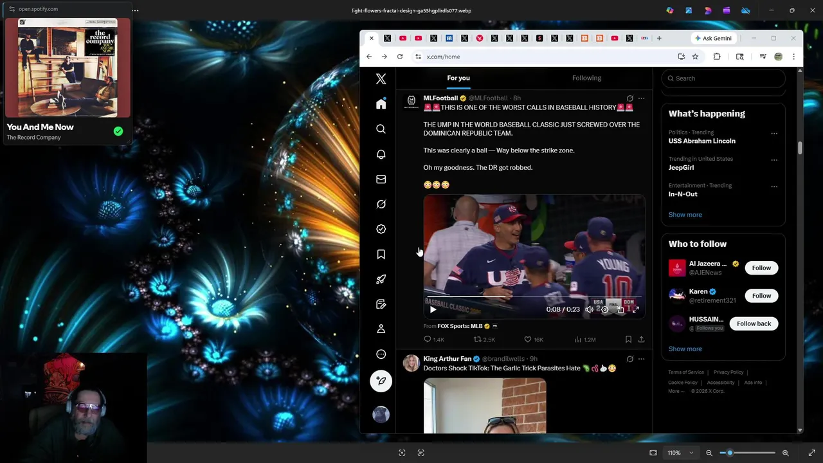Open More circle icon in X sidebar
823x463 pixels.
point(381,354)
